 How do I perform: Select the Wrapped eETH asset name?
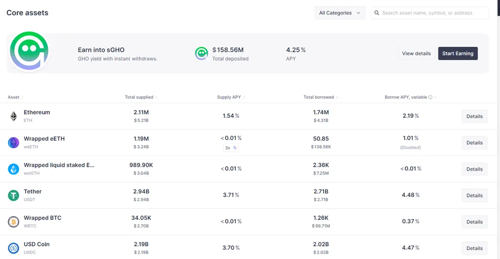click(44, 139)
